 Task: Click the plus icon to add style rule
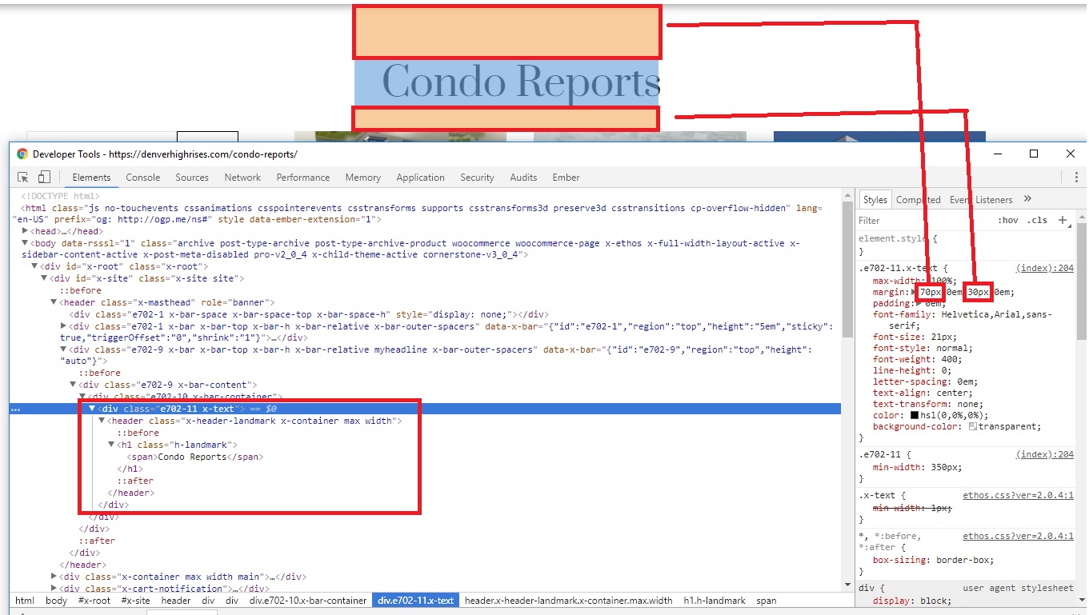tap(1063, 220)
